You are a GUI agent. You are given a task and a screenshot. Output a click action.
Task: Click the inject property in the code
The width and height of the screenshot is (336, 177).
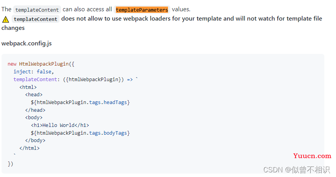pos(22,71)
